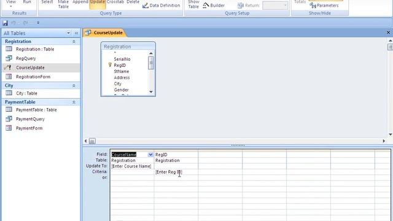Viewport: 393px width, 221px height.
Task: Select RegistrationForm in navigation pane
Action: click(33, 77)
